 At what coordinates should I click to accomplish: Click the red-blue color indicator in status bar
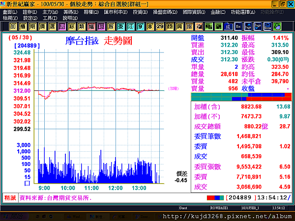point(215,198)
